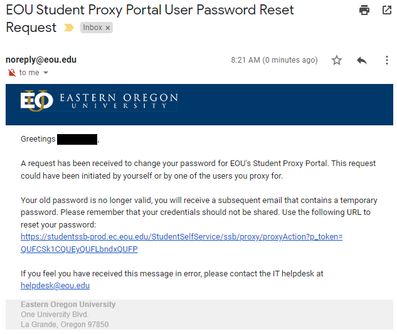This screenshot has height=334, width=397.
Task: Click the sender address noreply@eou.edu
Action: pyautogui.click(x=41, y=60)
